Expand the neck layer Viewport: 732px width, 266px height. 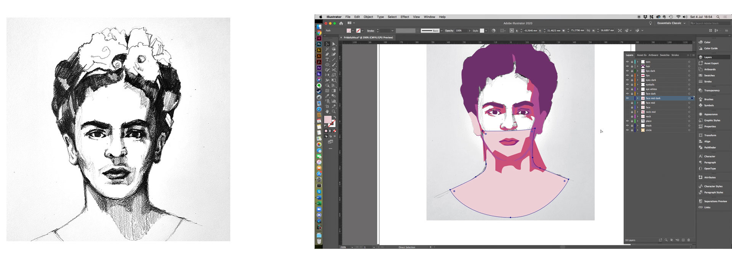click(637, 117)
